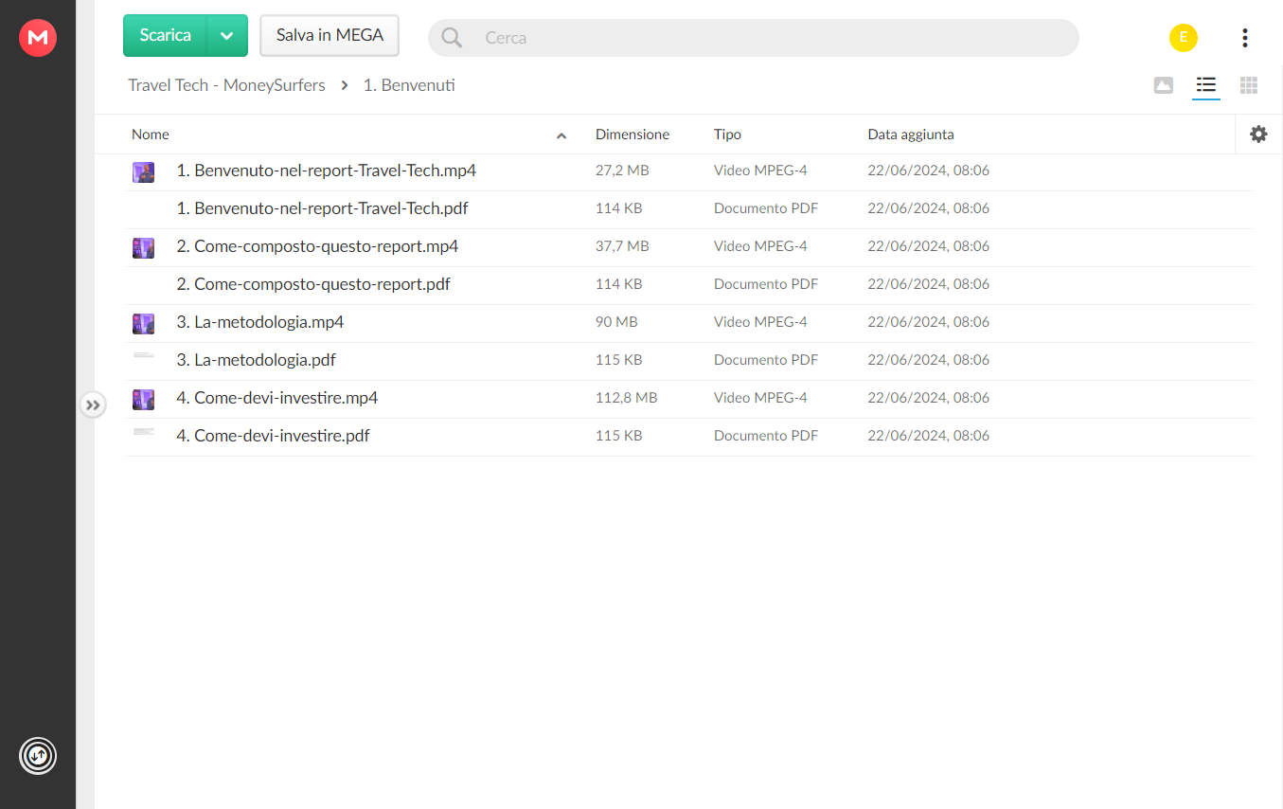Expand the collapsed sidebar panel

[x=93, y=405]
